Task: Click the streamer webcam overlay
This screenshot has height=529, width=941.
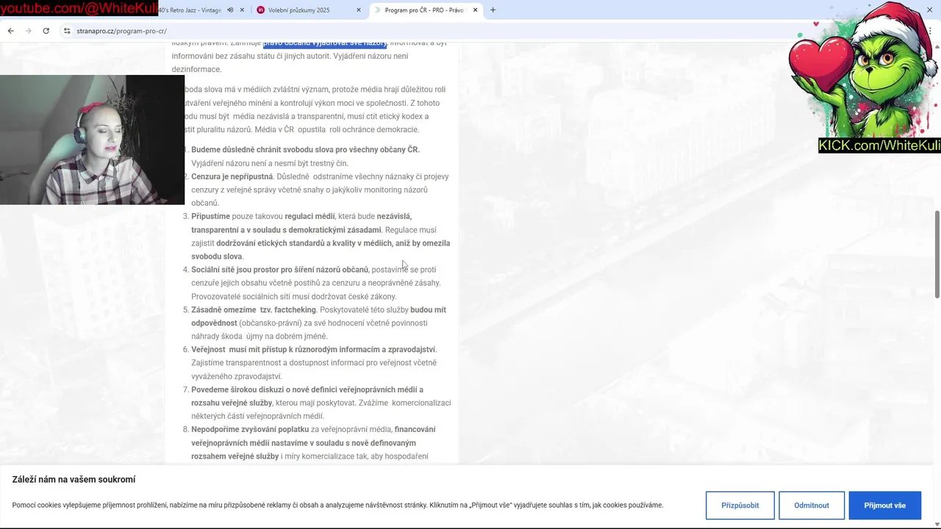Action: pyautogui.click(x=92, y=140)
